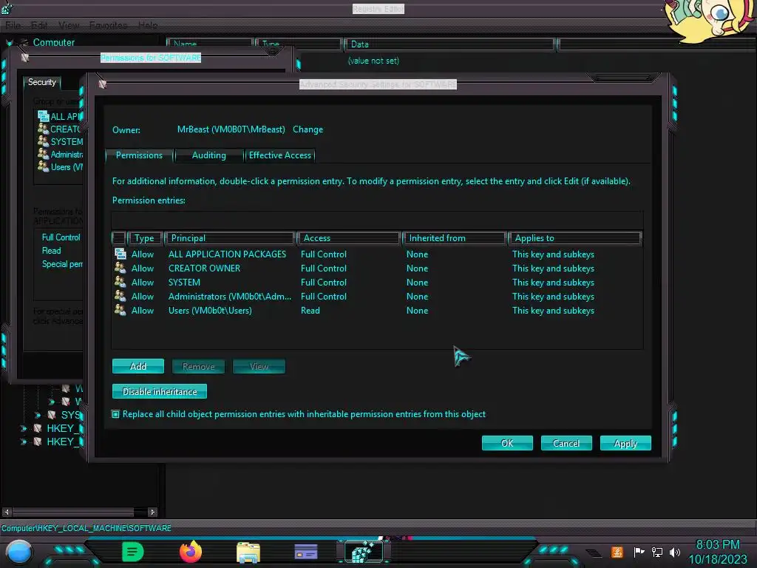Click the Computer node icon in the registry tree
This screenshot has height=568, width=757.
click(23, 42)
